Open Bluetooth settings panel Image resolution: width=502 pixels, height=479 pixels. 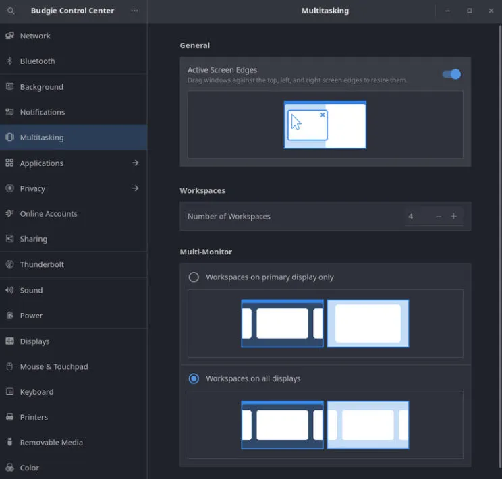pos(74,61)
